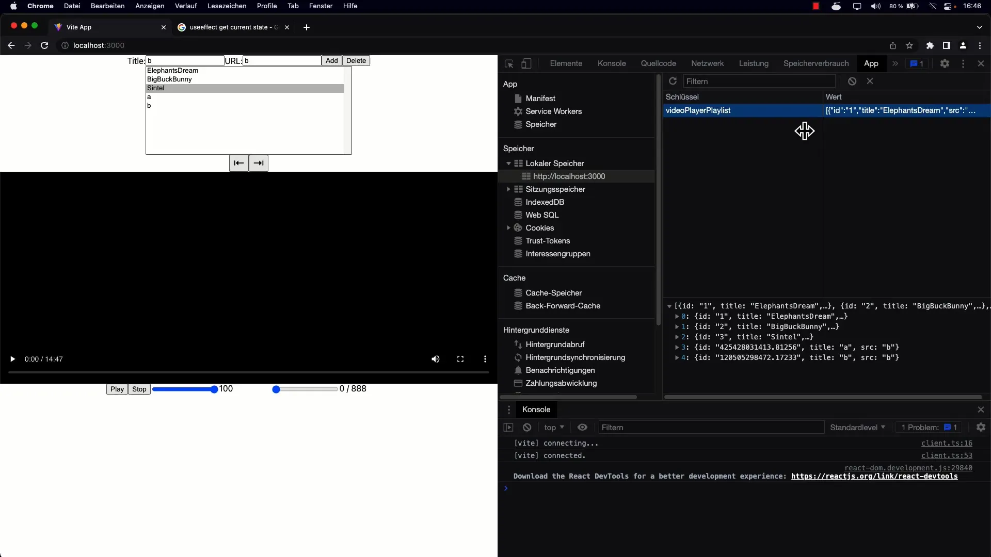
Task: Switch to the useeffect get current state tab
Action: click(x=233, y=27)
